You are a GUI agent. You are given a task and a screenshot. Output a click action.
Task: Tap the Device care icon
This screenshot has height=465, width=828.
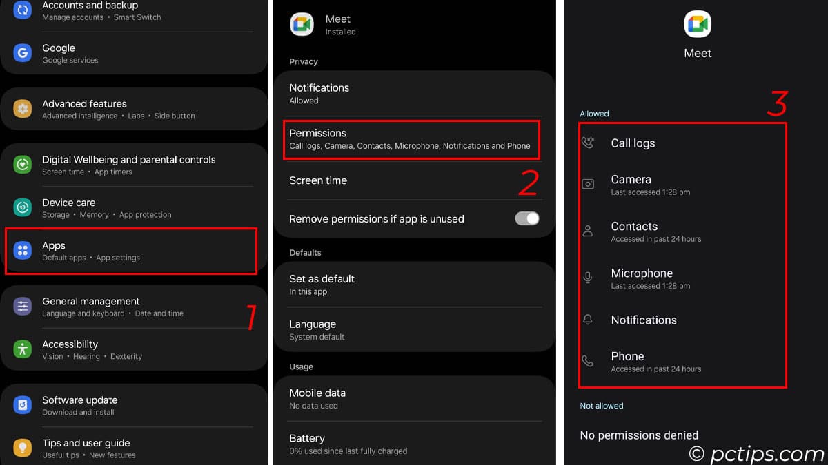23,207
